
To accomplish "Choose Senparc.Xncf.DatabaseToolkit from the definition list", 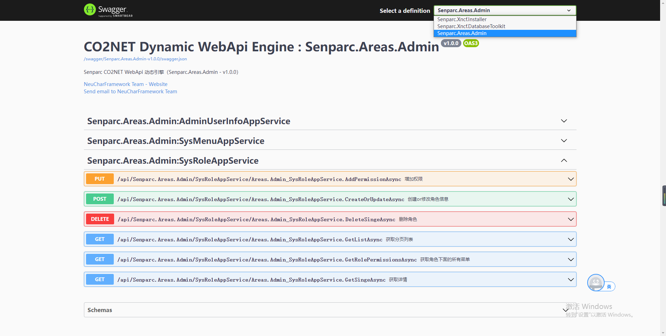I will point(505,26).
